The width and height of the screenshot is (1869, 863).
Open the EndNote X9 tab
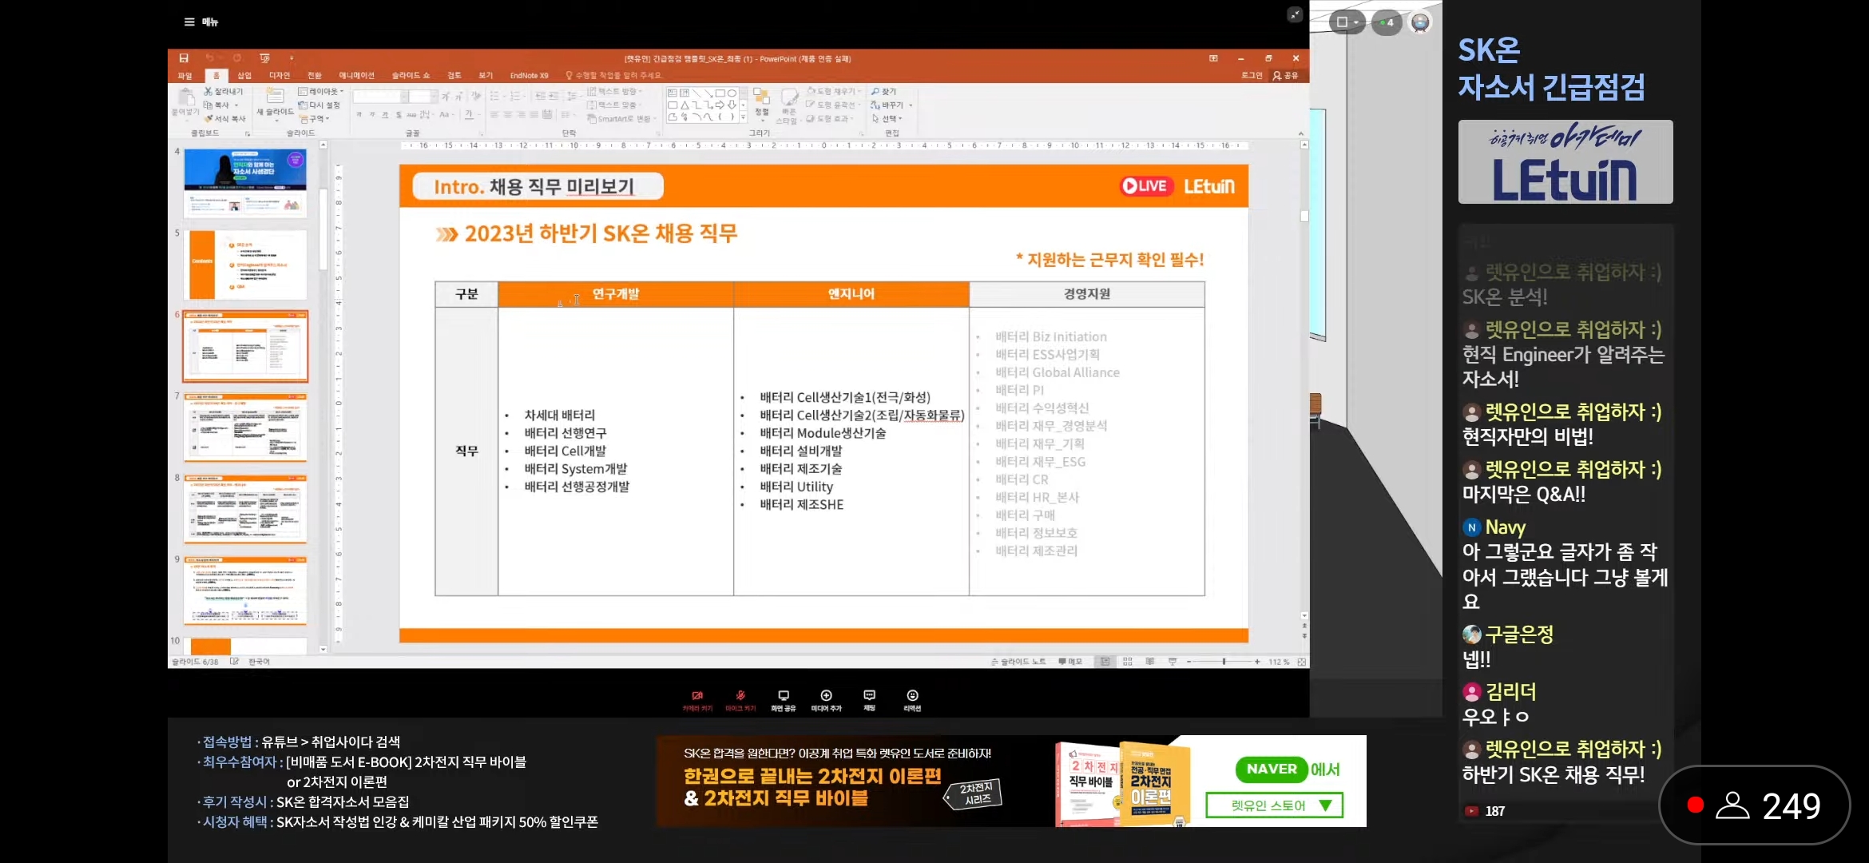coord(529,75)
